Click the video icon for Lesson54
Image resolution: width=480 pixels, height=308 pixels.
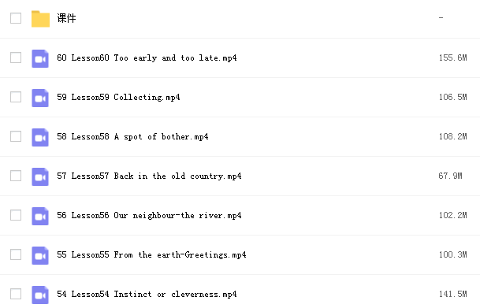40,295
